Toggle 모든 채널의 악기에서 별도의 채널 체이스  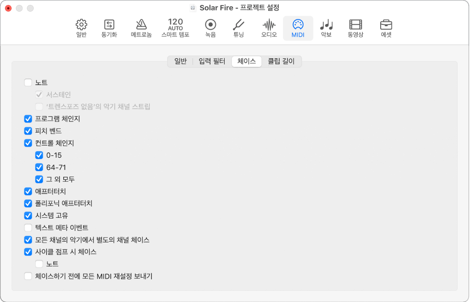[28, 240]
